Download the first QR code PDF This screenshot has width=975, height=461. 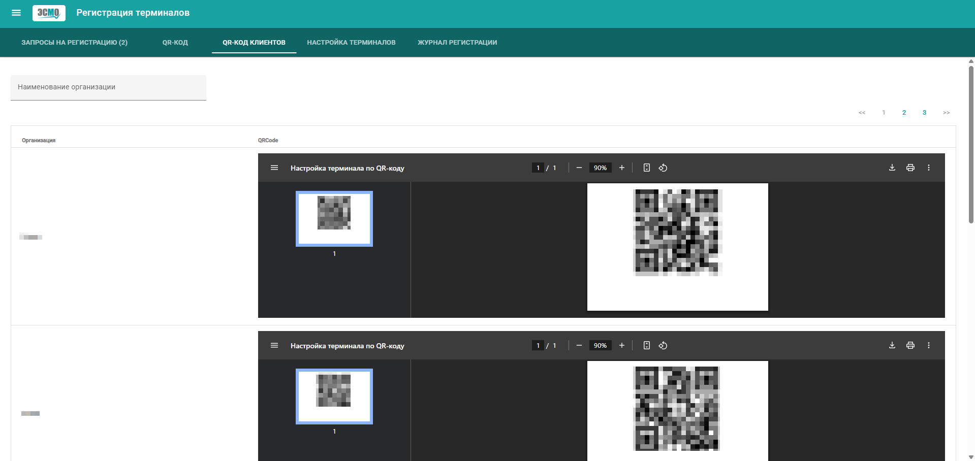[892, 168]
